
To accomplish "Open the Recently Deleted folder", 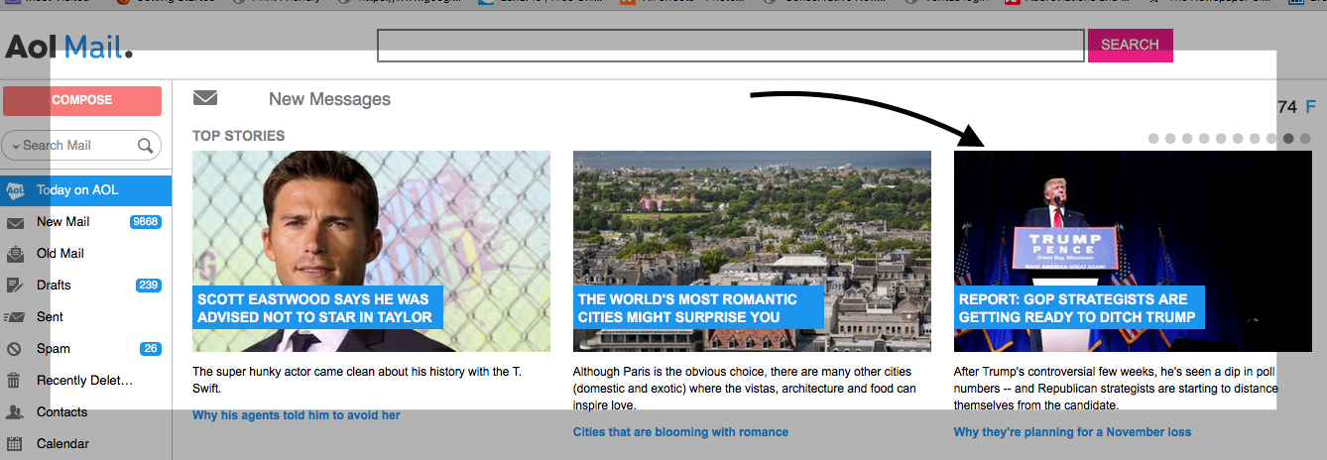I will pyautogui.click(x=84, y=381).
